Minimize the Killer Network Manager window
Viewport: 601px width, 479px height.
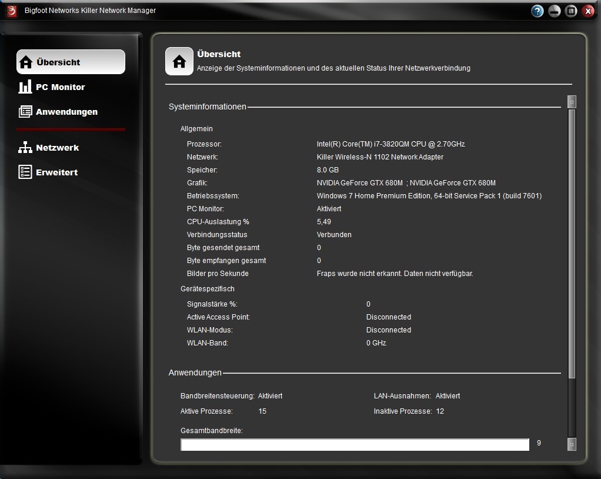(554, 11)
